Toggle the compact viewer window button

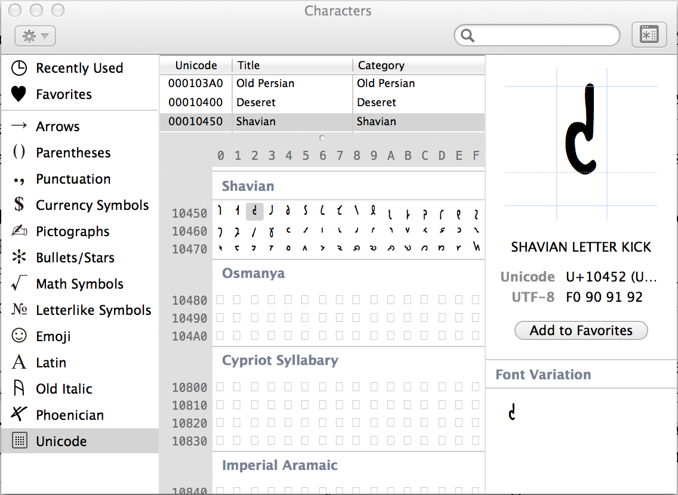649,35
